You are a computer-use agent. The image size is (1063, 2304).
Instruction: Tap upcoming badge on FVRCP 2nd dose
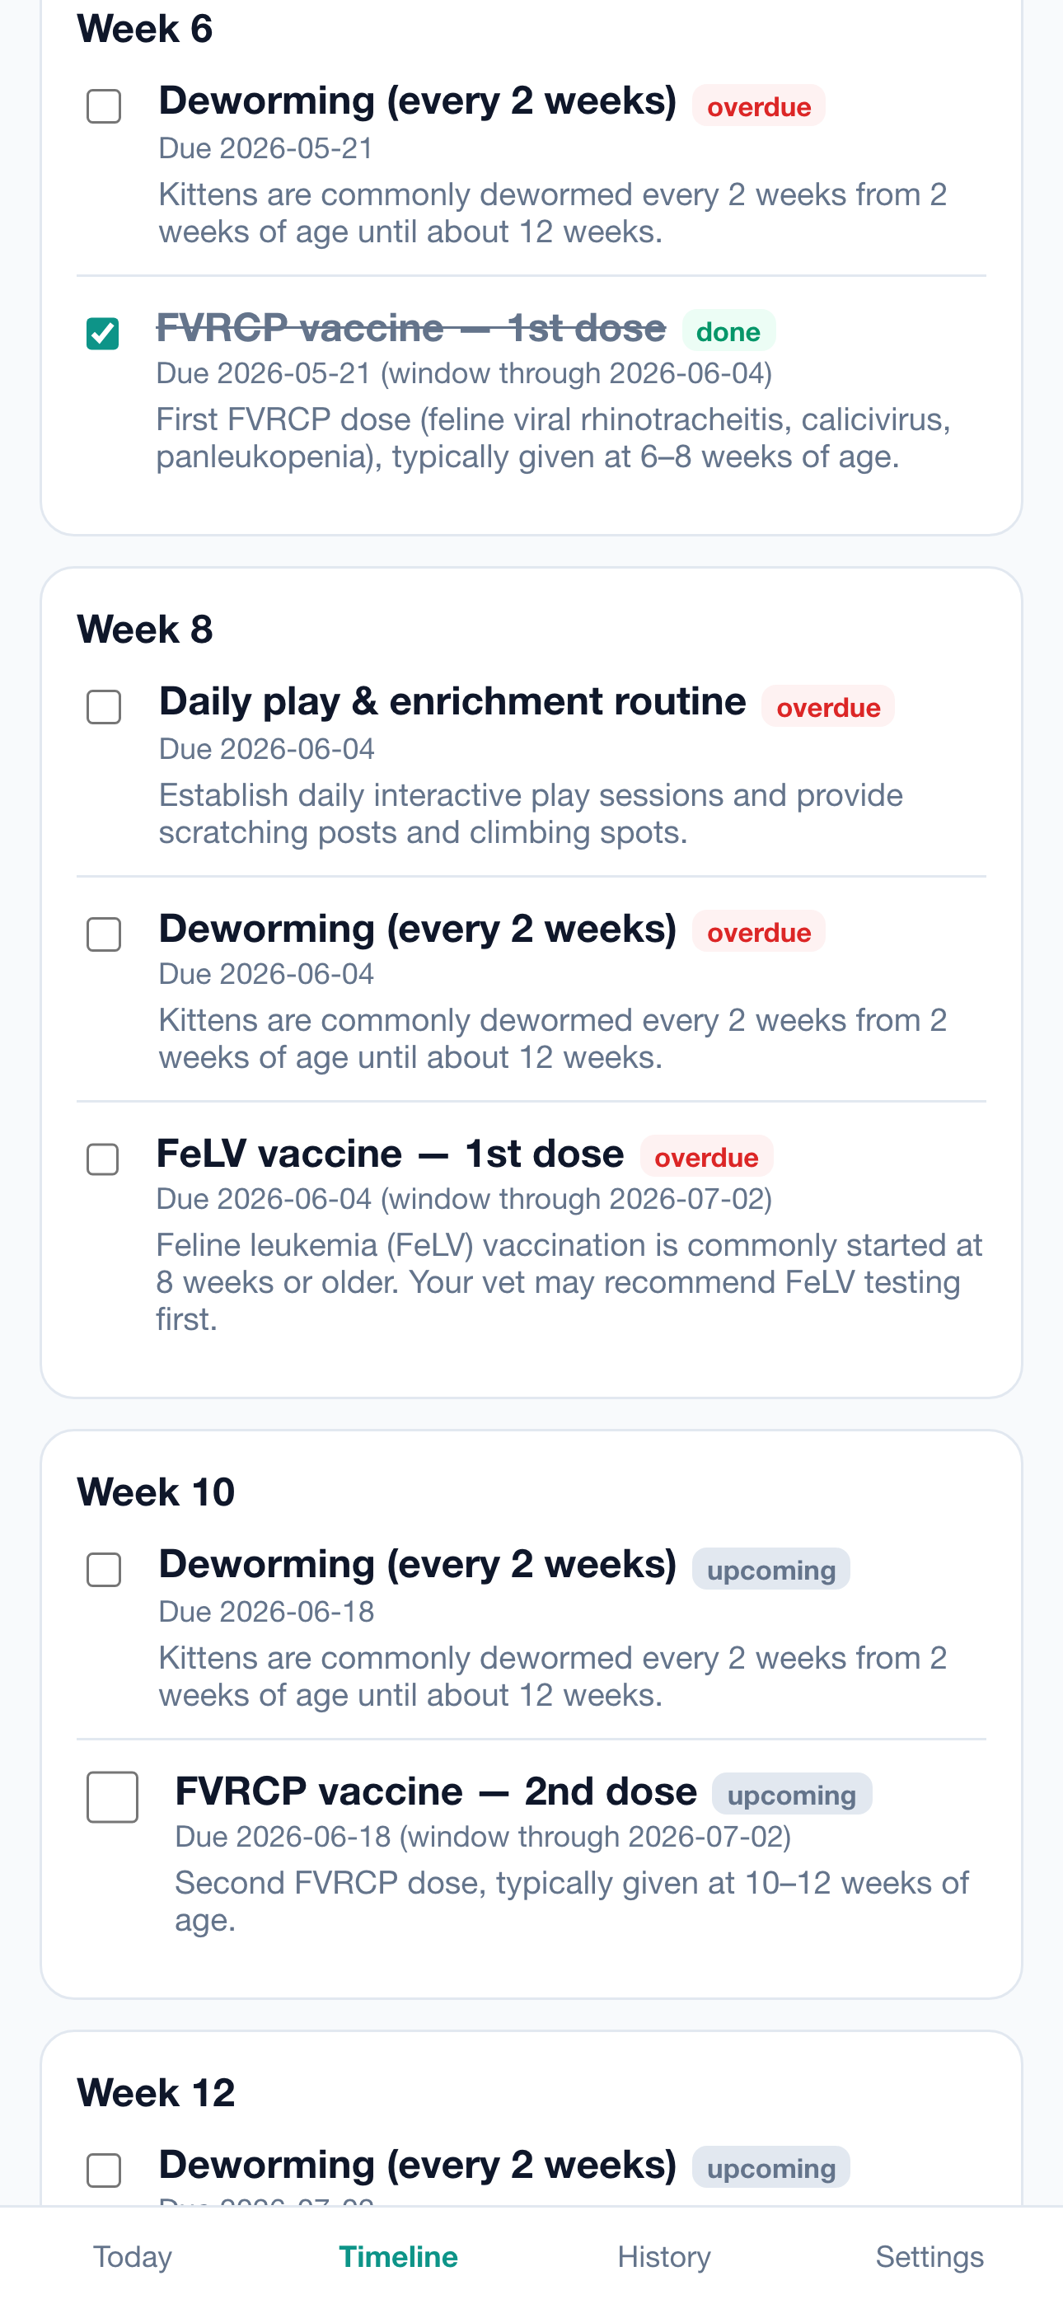pyautogui.click(x=792, y=1794)
